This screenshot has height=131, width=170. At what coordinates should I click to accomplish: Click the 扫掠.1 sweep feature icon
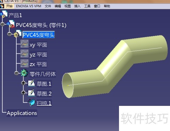click(x=31, y=102)
